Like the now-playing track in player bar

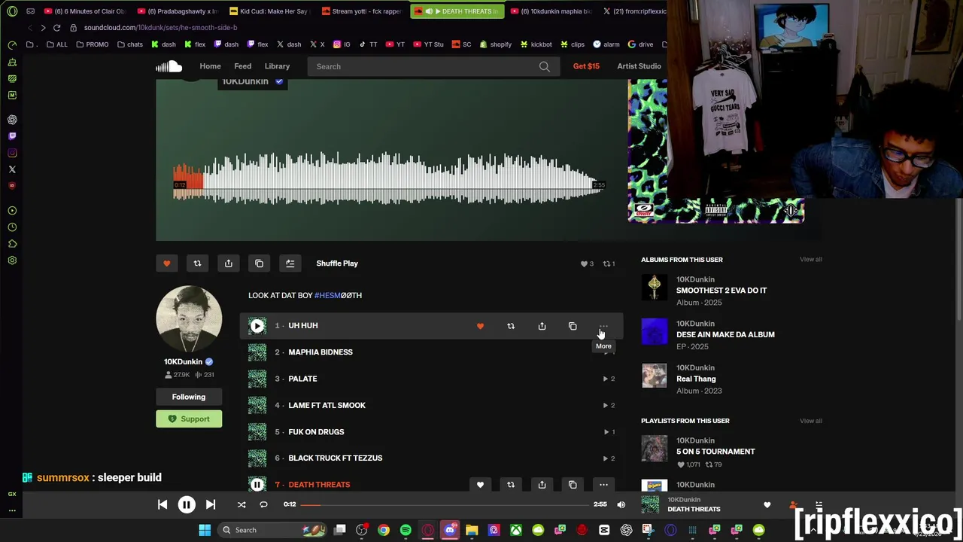(767, 505)
